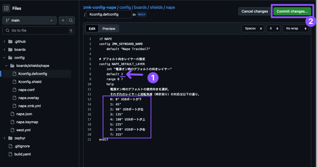The height and width of the screenshot is (167, 318).
Task: Click the zephyr folder icon
Action: point(10,138)
